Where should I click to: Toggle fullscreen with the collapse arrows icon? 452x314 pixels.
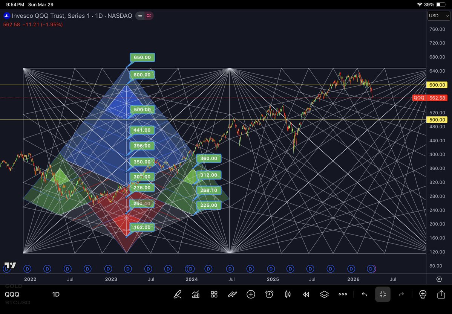pyautogui.click(x=383, y=294)
